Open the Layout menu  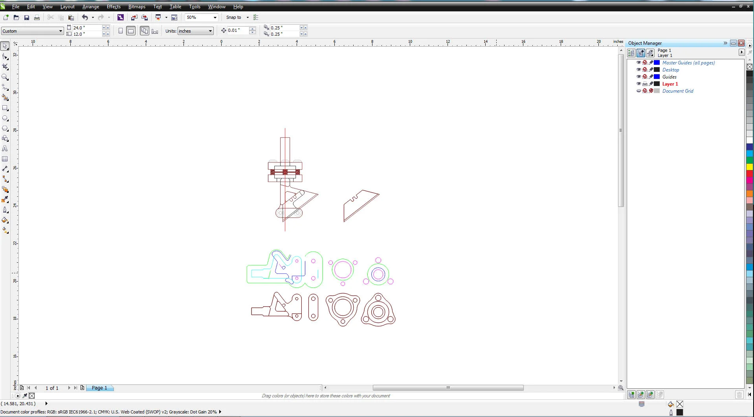(67, 7)
